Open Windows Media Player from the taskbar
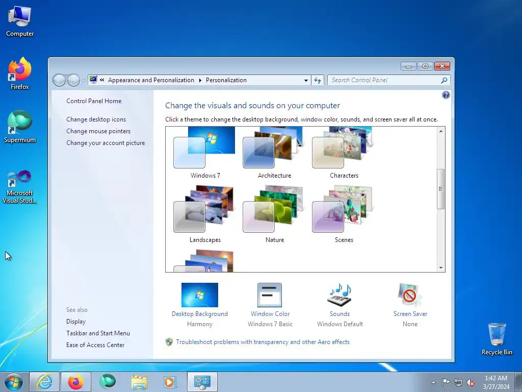The height and width of the screenshot is (392, 522). (x=170, y=382)
